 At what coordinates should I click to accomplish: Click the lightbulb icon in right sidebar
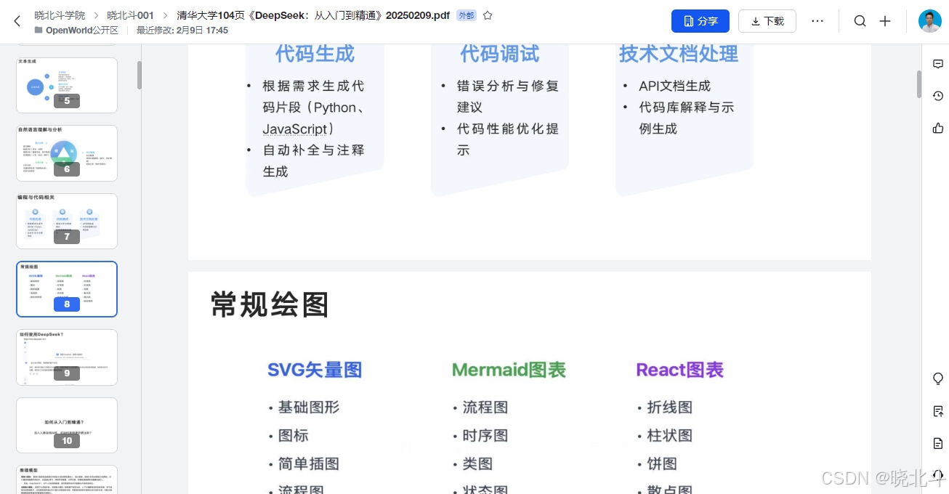click(x=937, y=379)
